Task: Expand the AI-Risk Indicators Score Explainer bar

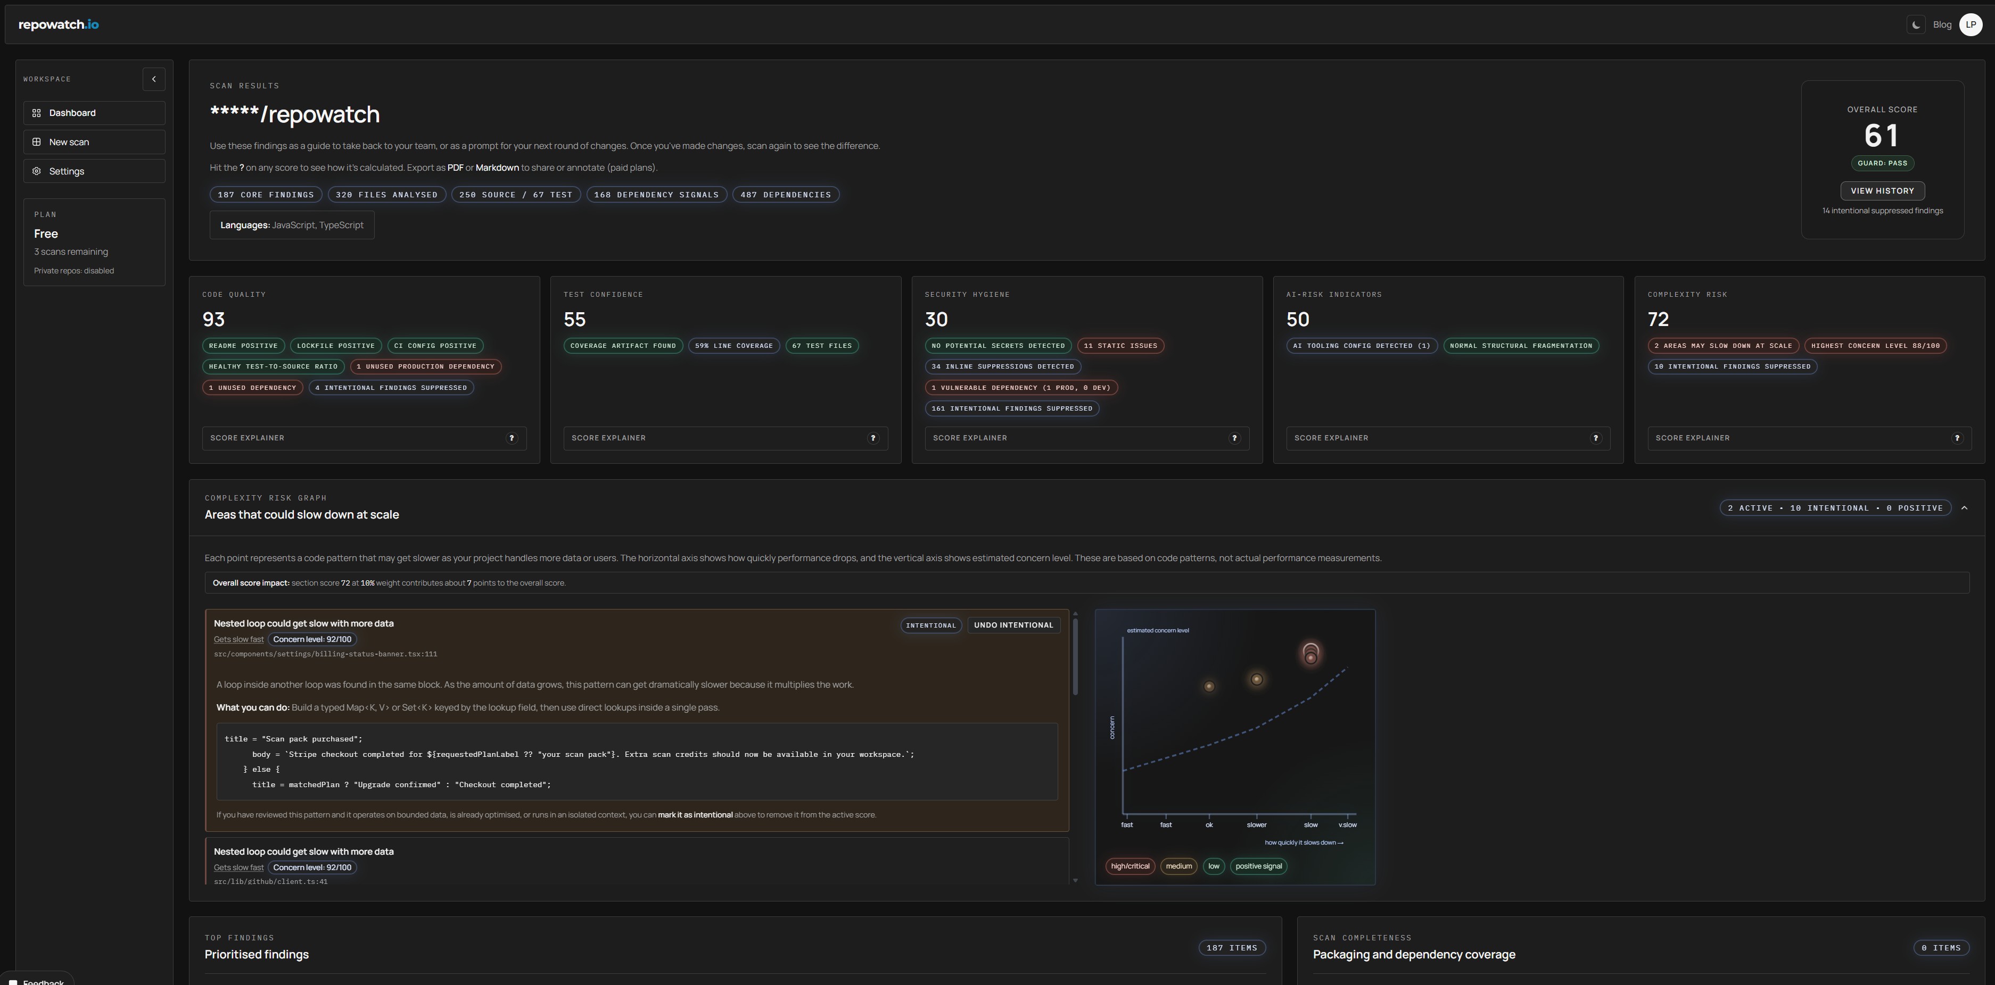Action: (1448, 438)
